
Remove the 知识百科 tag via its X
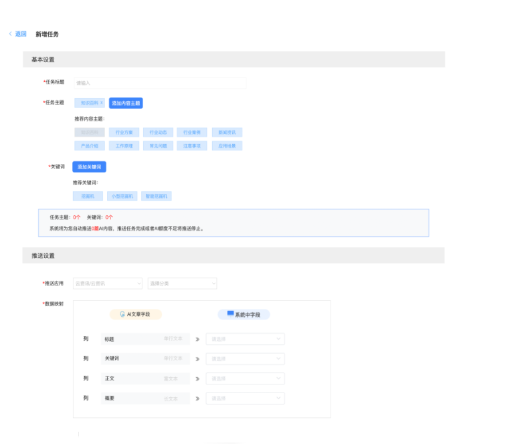click(102, 103)
